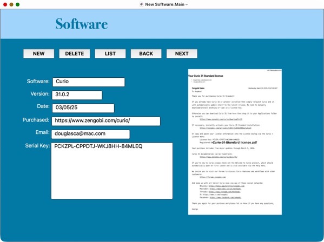Click the 'Purchased:' label
This screenshot has height=242, width=324.
click(x=36, y=120)
